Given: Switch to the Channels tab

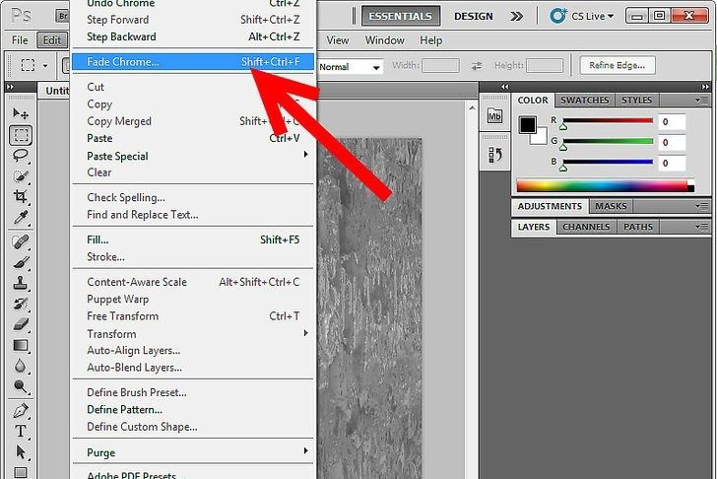Looking at the screenshot, I should click(585, 227).
